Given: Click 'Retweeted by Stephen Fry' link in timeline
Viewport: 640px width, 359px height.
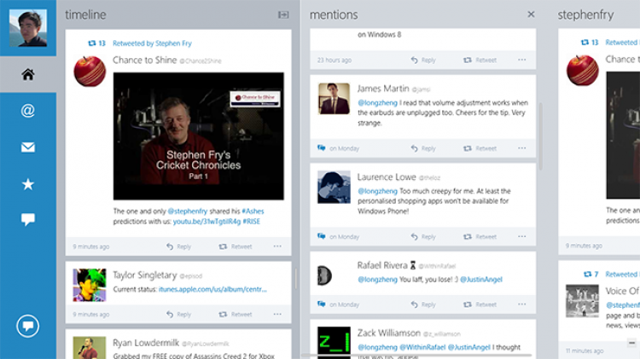Looking at the screenshot, I should coord(152,43).
